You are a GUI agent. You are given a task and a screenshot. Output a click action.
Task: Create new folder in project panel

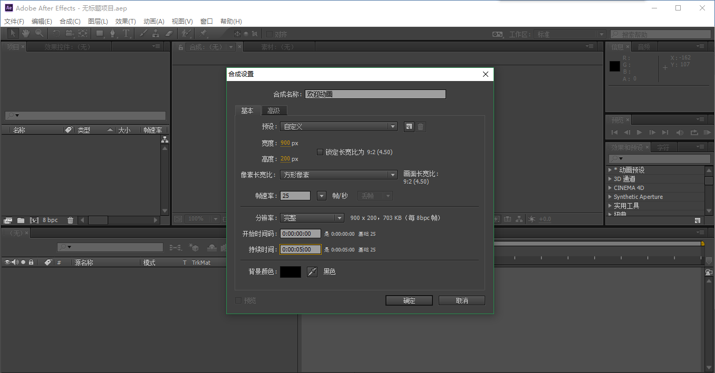pyautogui.click(x=21, y=220)
